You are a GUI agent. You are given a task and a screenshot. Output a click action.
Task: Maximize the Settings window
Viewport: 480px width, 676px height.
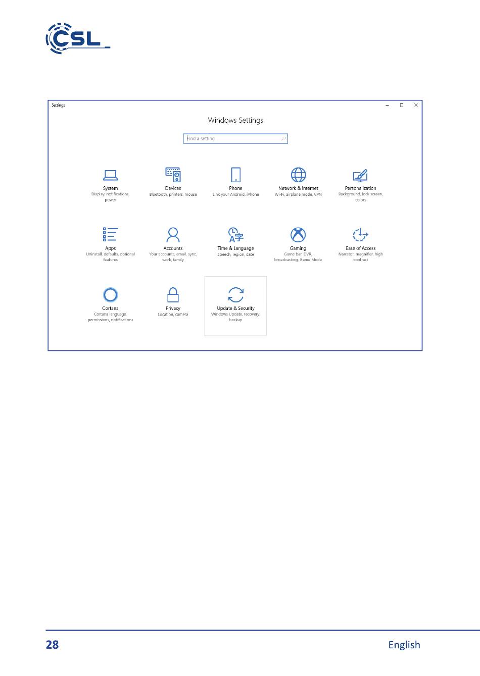point(402,106)
